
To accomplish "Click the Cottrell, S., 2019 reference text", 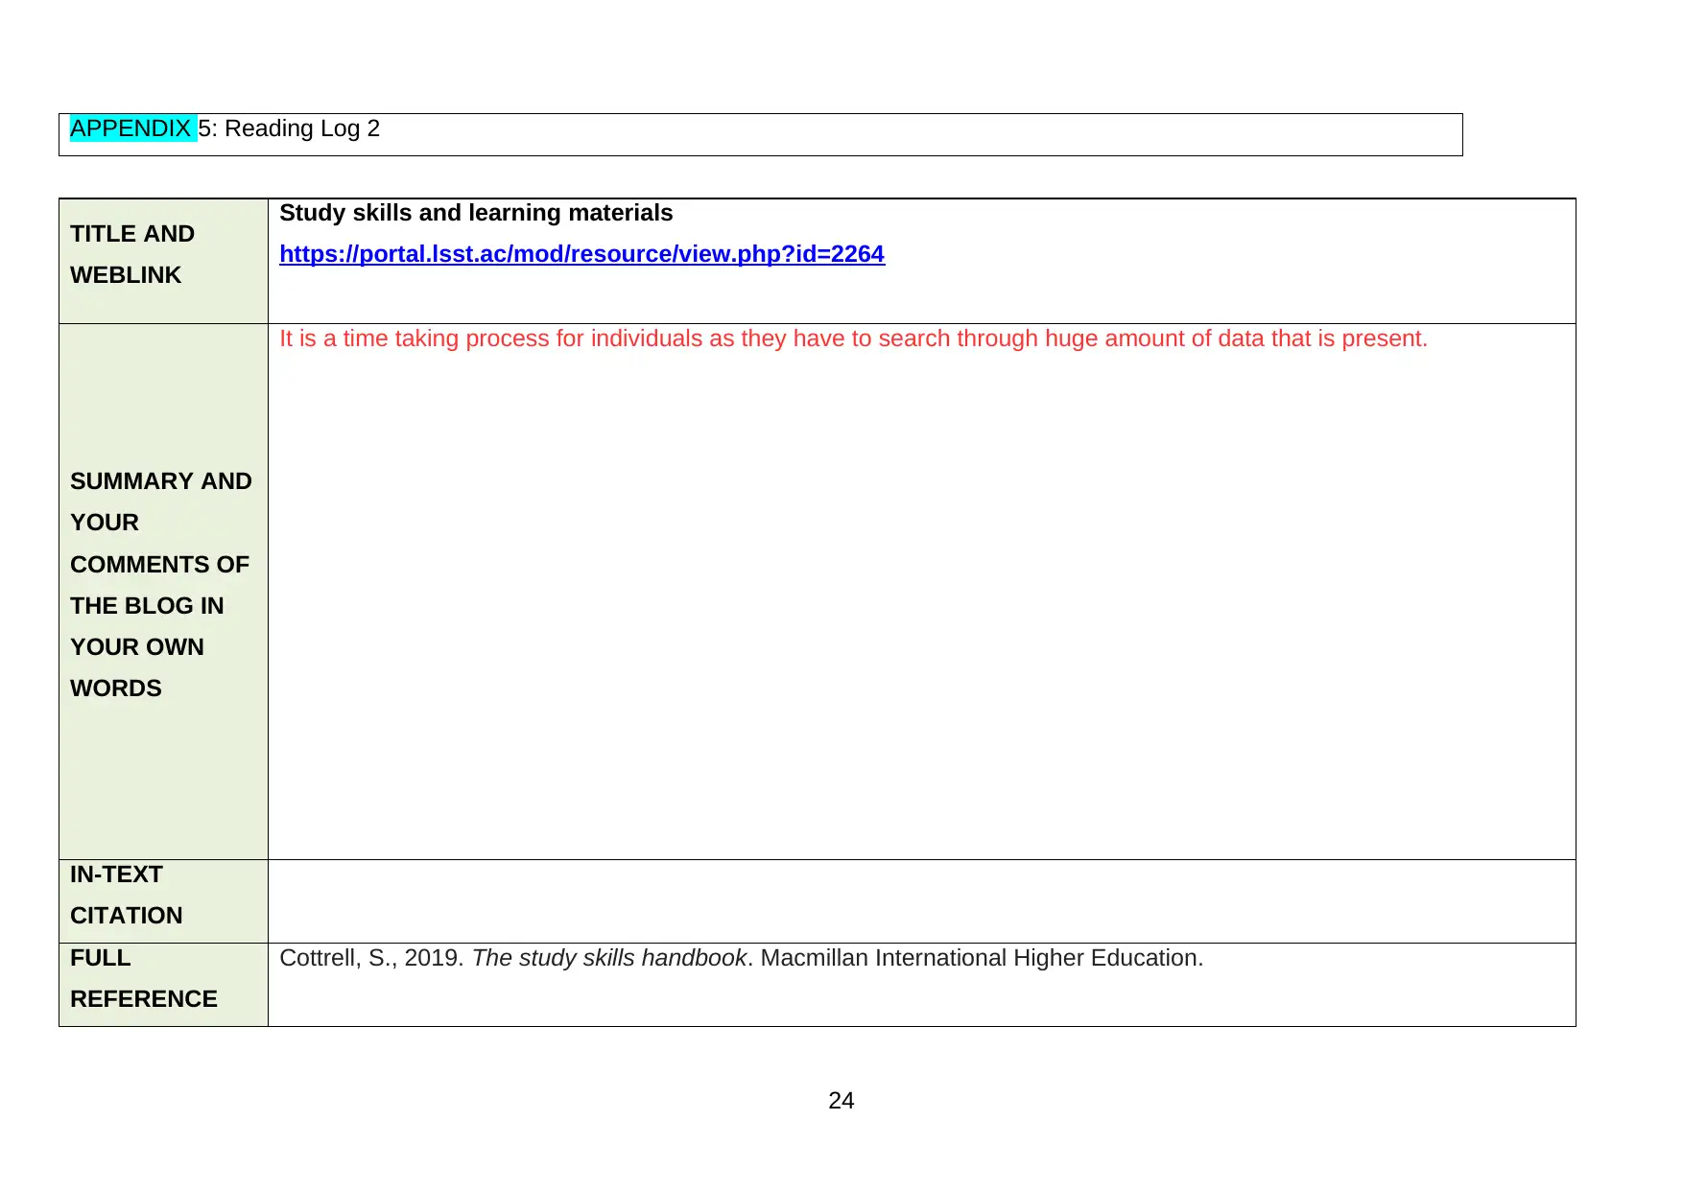I will (741, 958).
